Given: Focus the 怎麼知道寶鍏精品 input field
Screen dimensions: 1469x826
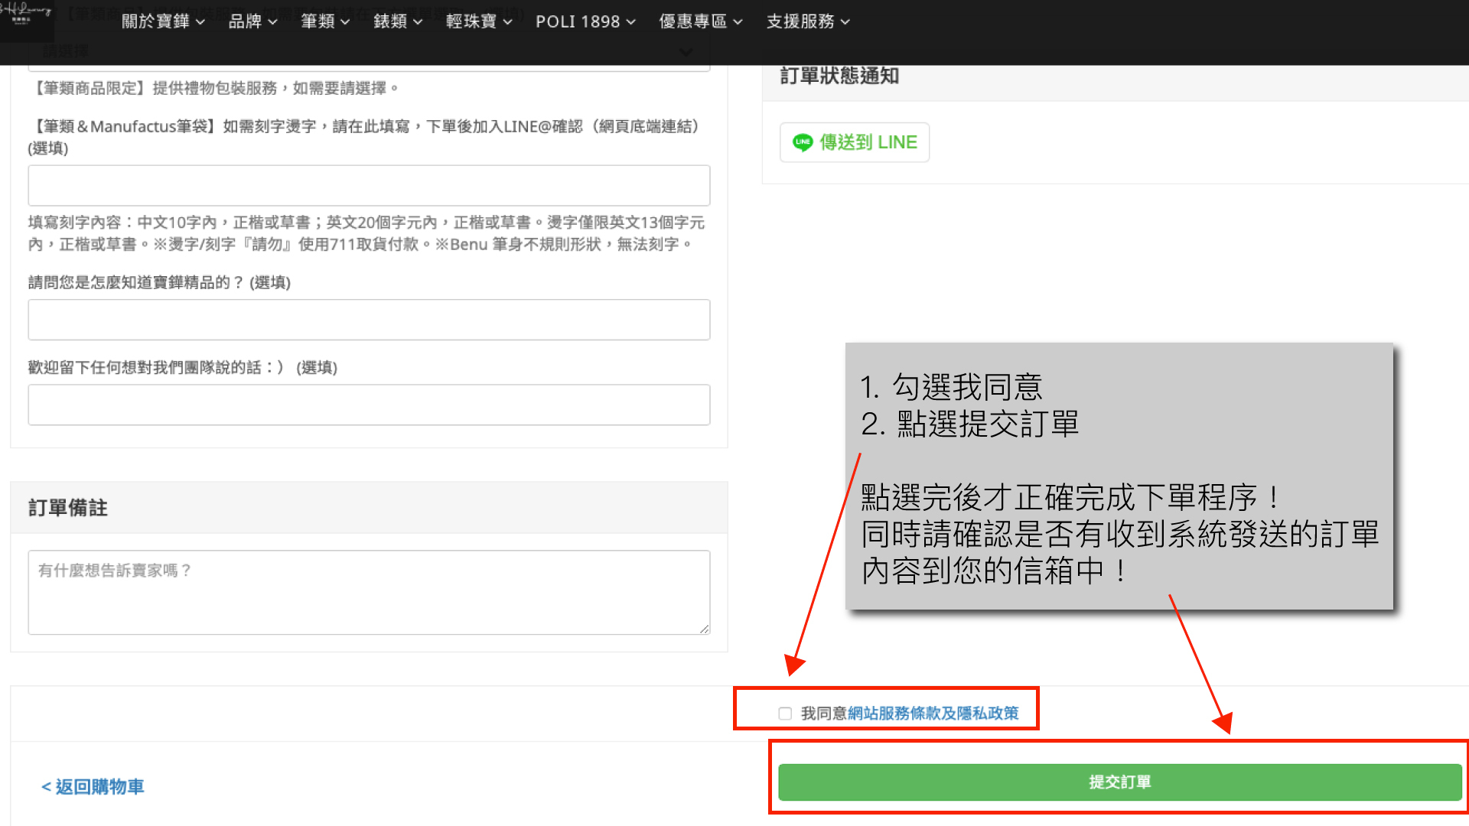Looking at the screenshot, I should click(x=369, y=320).
